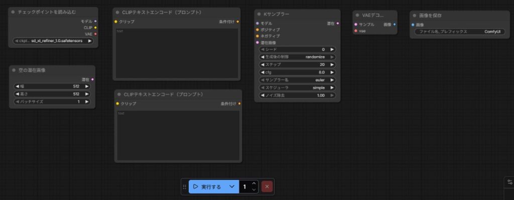Viewport: 514px width, 200px height.
Task: Click right arrow on シード seed value
Action: click(x=332, y=49)
